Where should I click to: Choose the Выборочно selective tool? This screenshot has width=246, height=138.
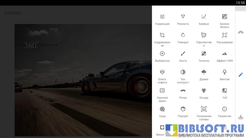coord(162,56)
